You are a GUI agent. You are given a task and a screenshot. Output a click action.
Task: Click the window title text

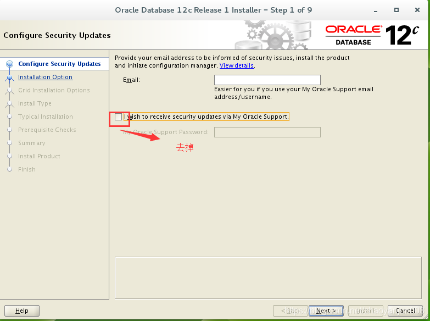[x=214, y=10]
